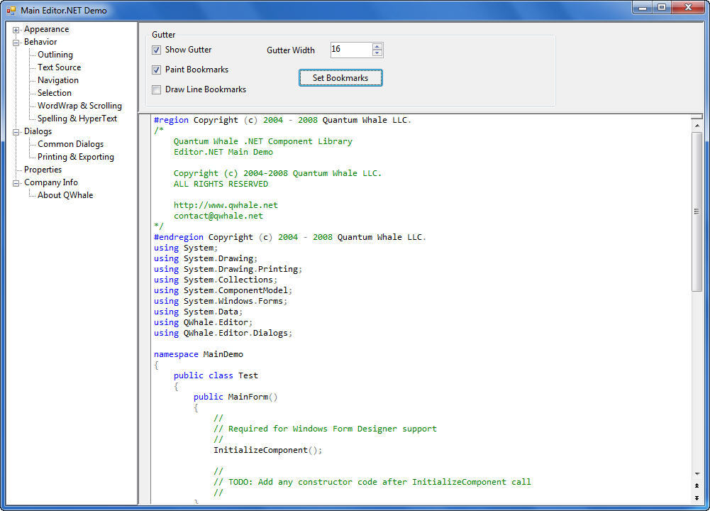The image size is (710, 511).
Task: Collapse the Dialogs tree node
Action: click(16, 132)
